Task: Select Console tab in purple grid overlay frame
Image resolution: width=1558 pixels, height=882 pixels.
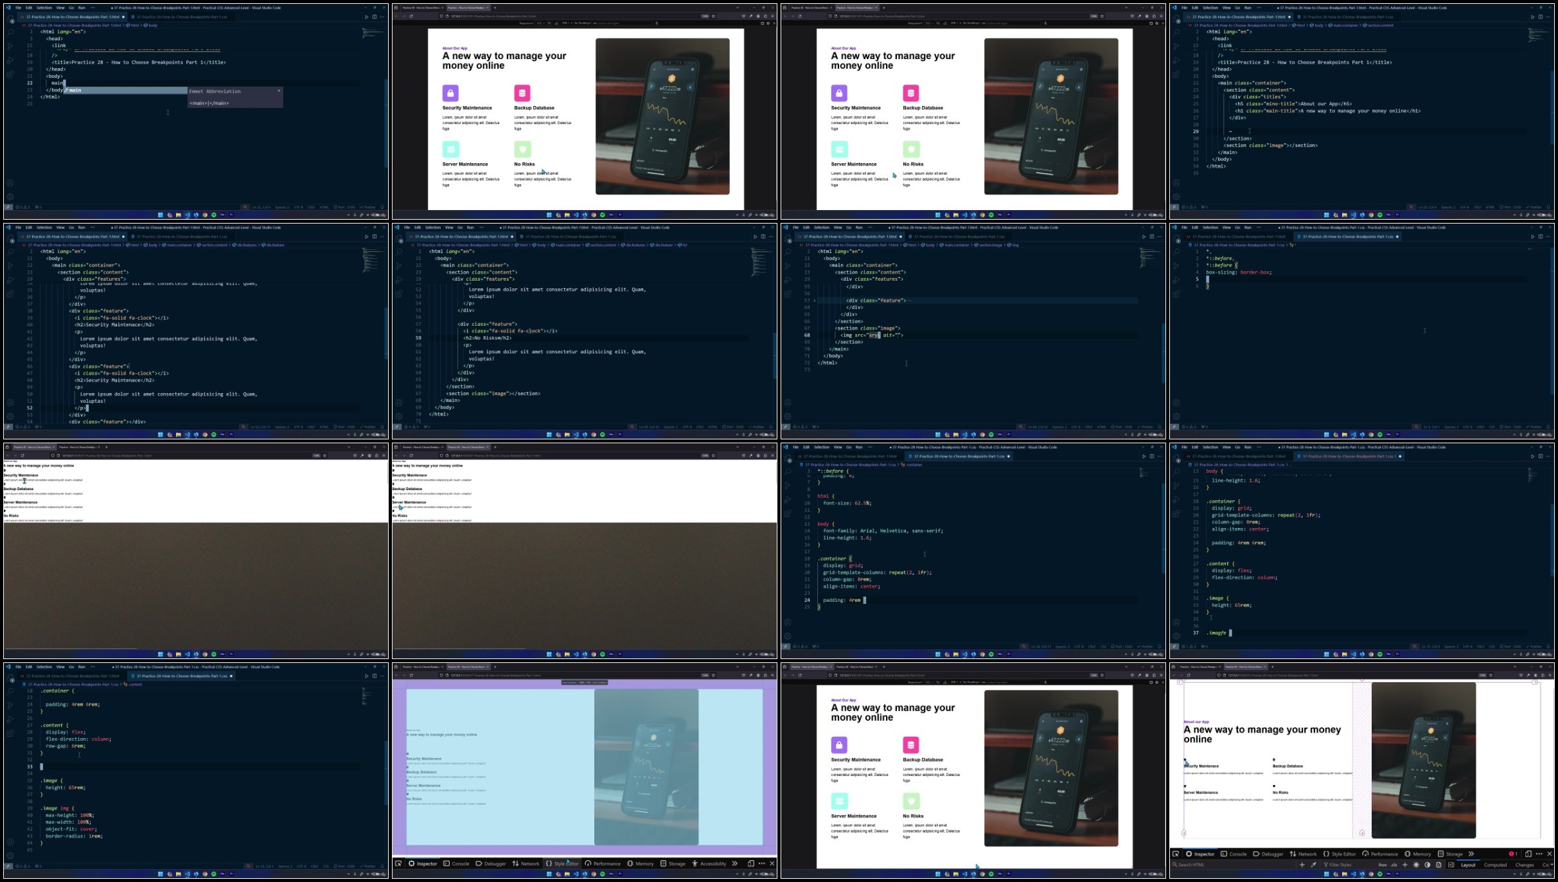Action: click(456, 863)
